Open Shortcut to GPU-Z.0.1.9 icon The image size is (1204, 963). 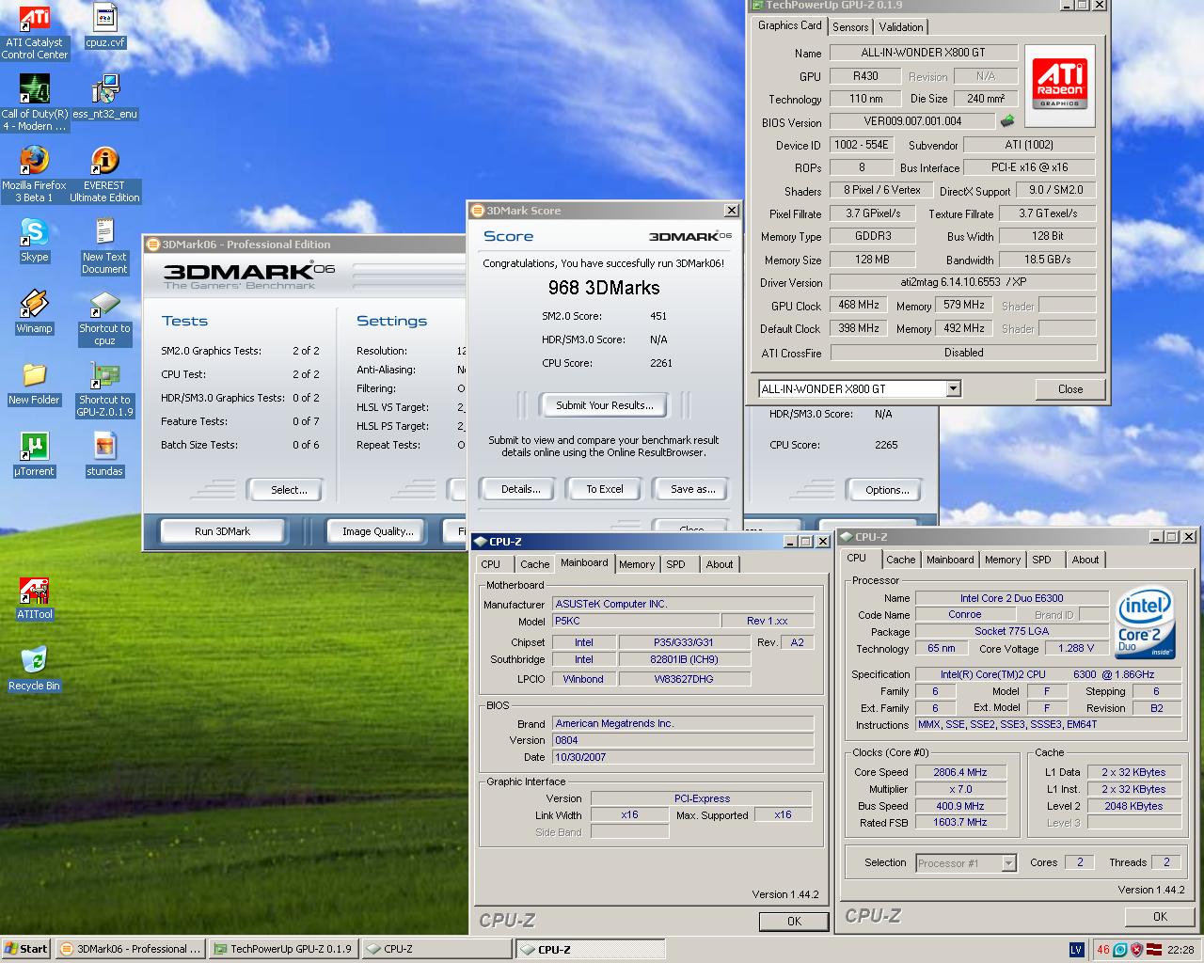[104, 389]
